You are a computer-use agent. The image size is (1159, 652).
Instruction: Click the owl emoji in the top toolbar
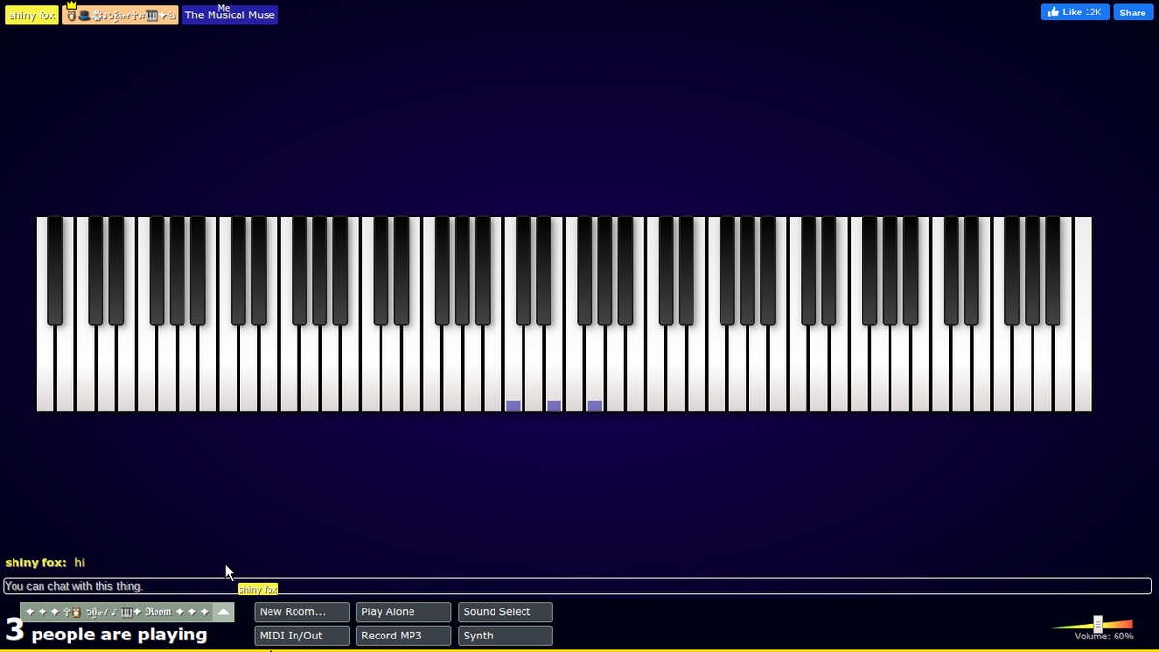(71, 15)
